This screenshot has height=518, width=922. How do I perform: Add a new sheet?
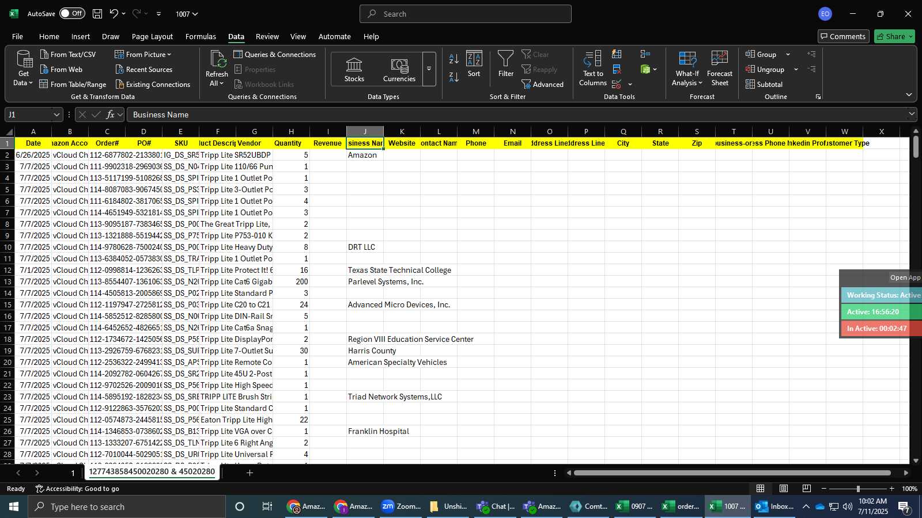coord(250,473)
